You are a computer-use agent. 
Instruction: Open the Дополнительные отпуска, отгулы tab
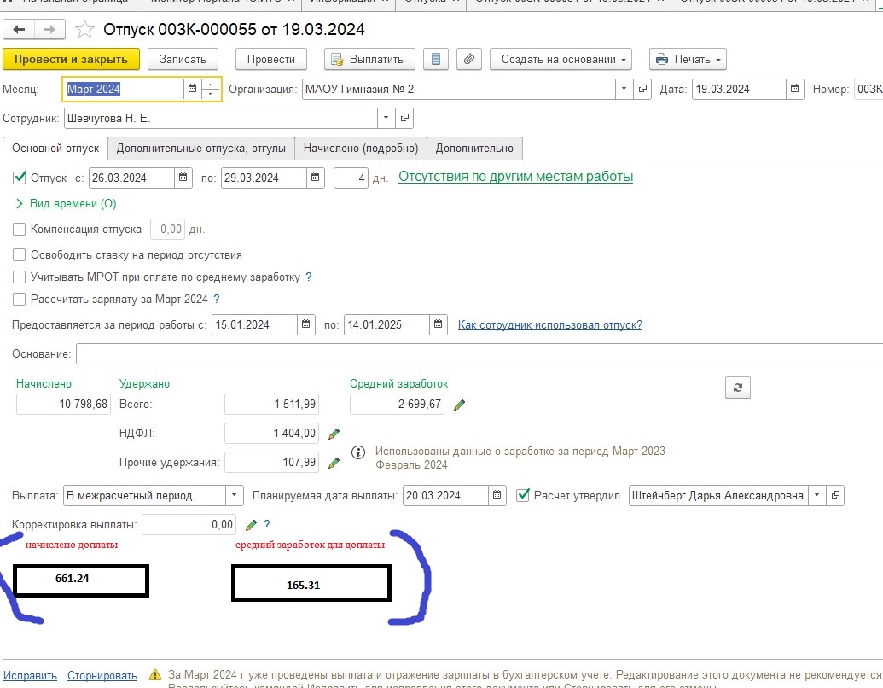201,148
